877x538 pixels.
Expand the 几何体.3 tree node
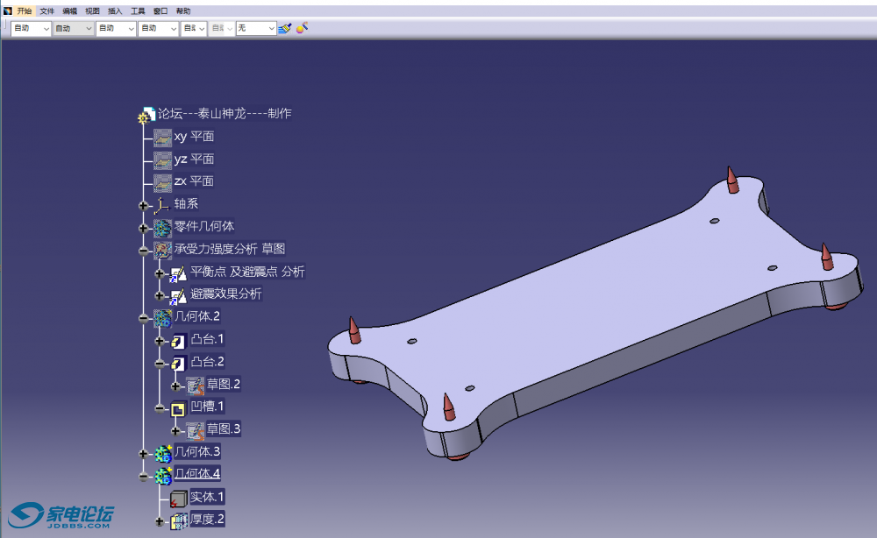click(x=144, y=453)
